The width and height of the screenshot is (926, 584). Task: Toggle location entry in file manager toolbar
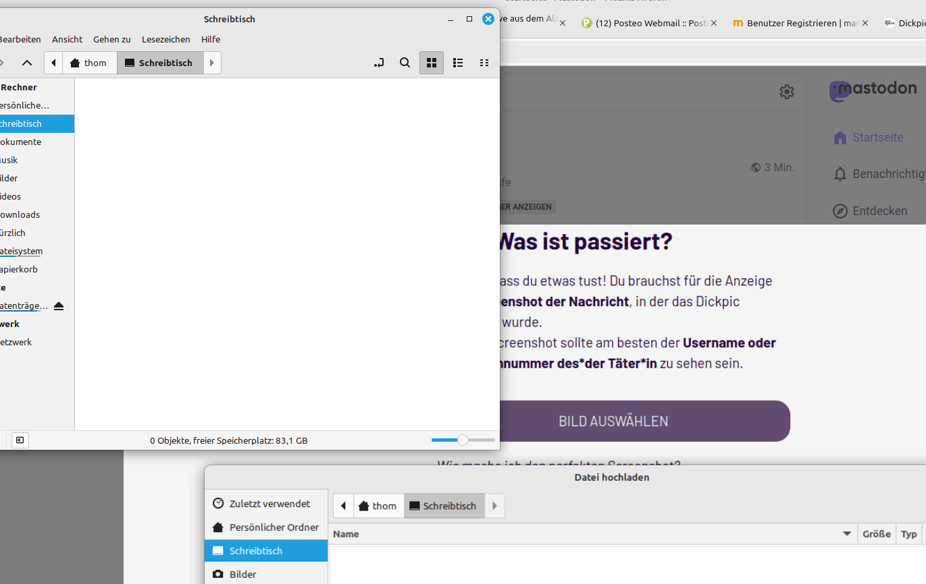380,63
